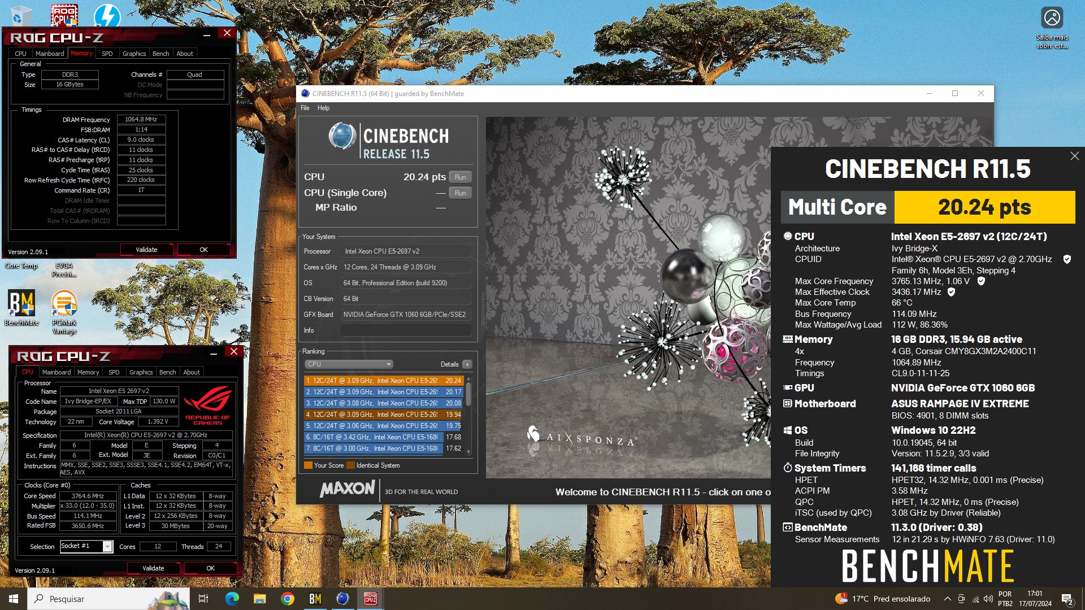Click the verified shield next to CPUID
1085x610 pixels.
tap(1067, 259)
